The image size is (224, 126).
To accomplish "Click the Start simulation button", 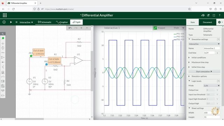I will tap(204, 71).
